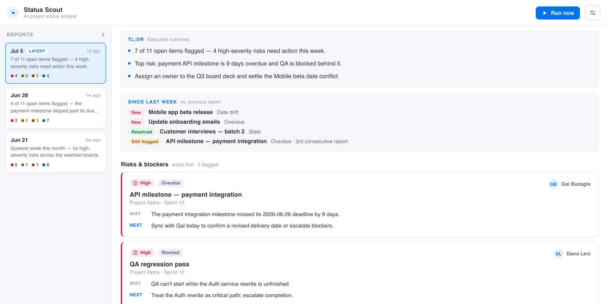This screenshot has height=304, width=608.
Task: Click the GB avatar for Gal Buzaglo
Action: pos(553,184)
